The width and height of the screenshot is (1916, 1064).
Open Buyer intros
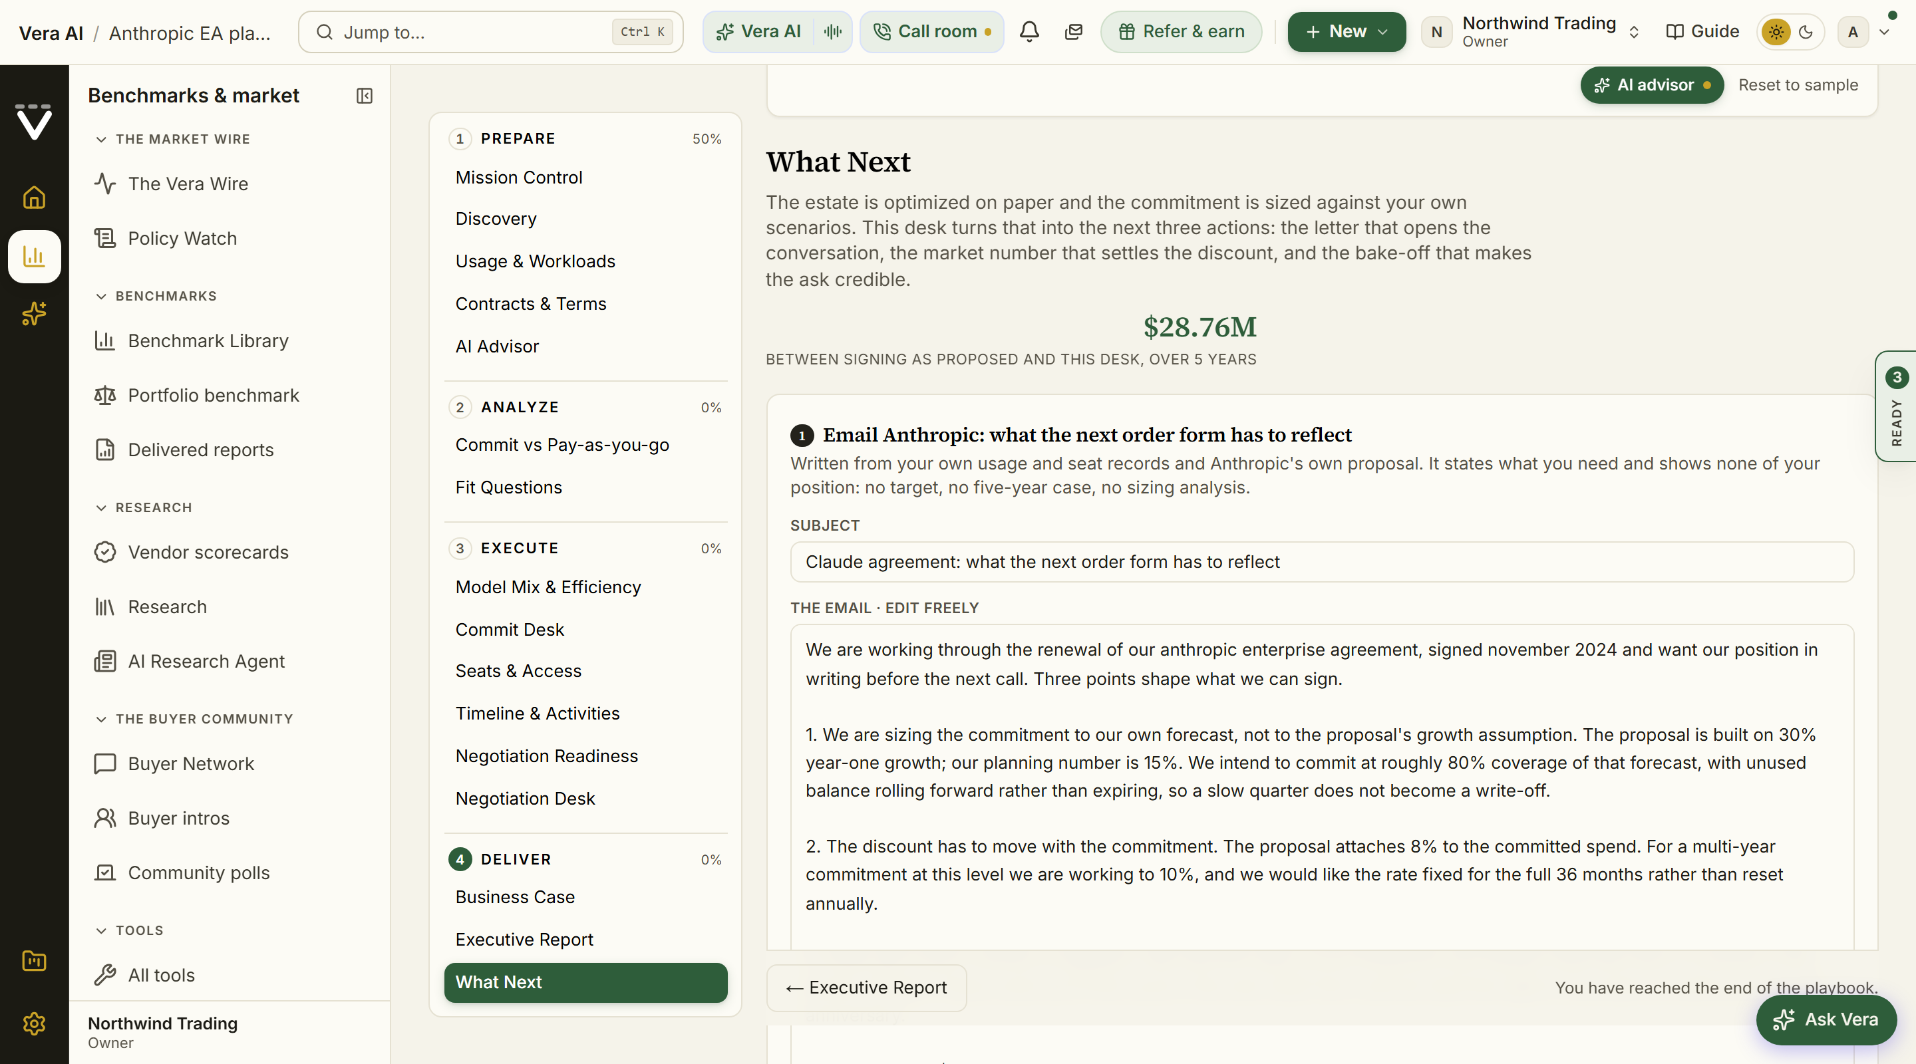click(231, 818)
